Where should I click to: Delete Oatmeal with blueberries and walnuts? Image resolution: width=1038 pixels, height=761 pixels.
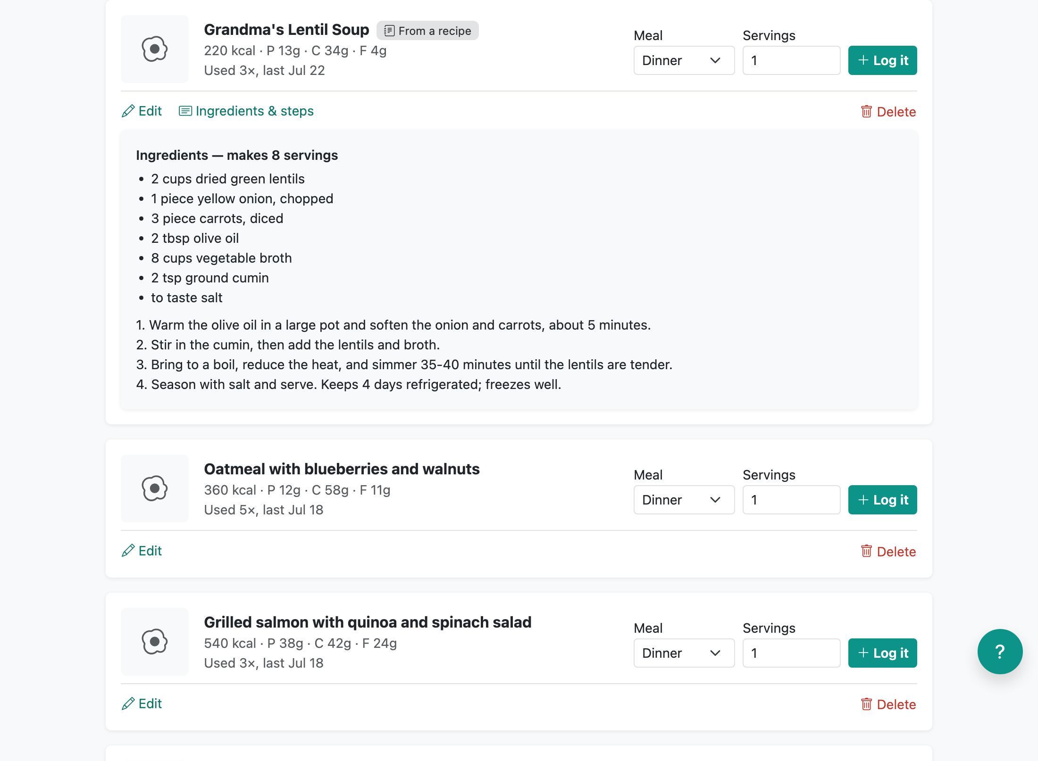888,552
